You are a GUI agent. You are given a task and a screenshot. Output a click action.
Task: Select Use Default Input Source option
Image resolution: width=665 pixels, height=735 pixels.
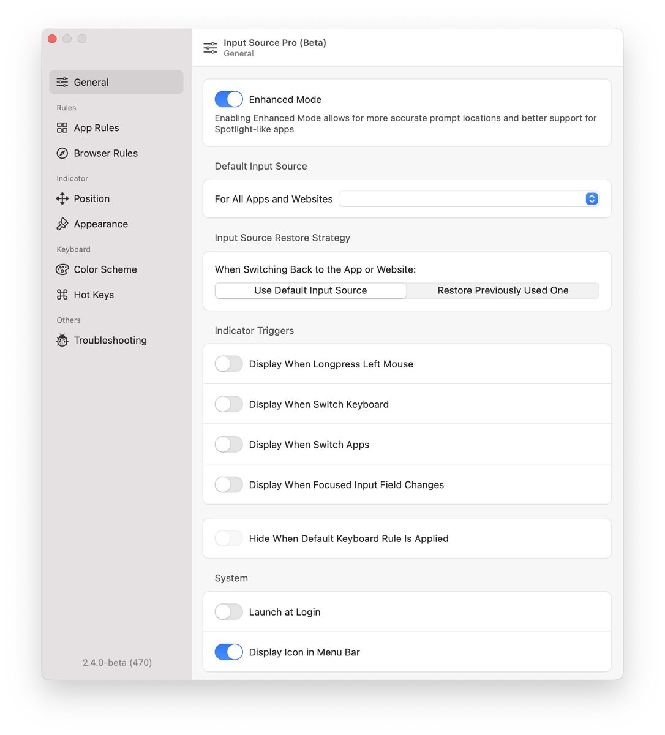pos(310,290)
